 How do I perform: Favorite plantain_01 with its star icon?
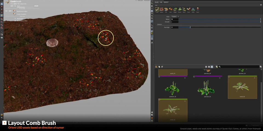pyautogui.click(x=220, y=78)
